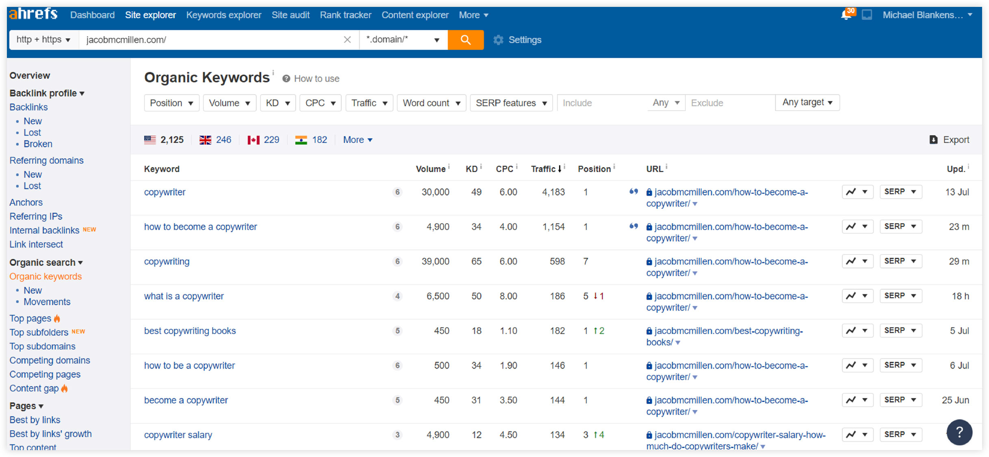Click the lock icon in copywriter salary row
The height and width of the screenshot is (457, 989).
(649, 435)
